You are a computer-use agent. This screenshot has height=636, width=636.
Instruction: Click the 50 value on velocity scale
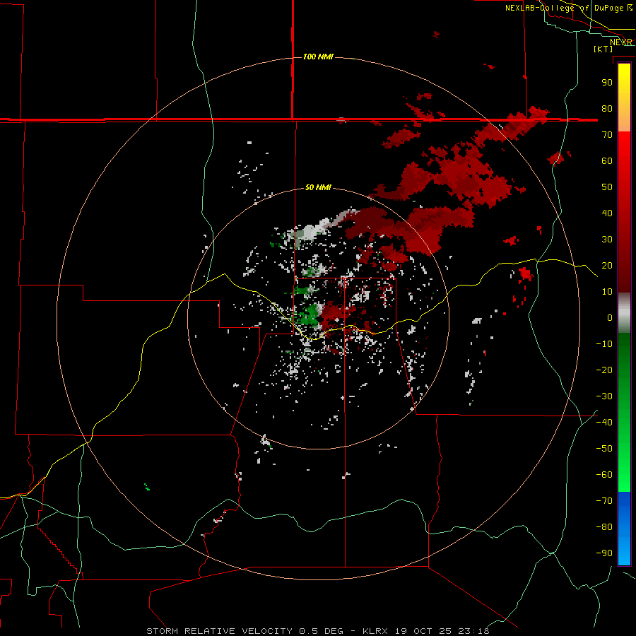[x=607, y=187]
